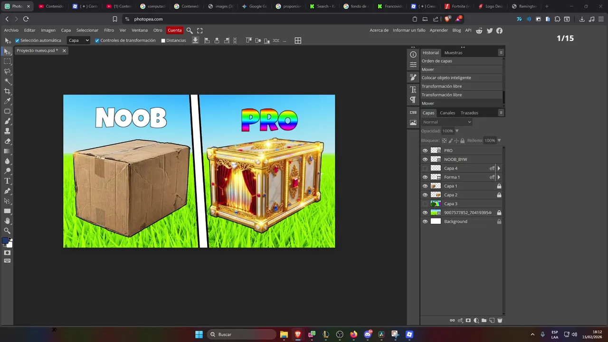The image size is (608, 342).
Task: Open the search magnifier in menu bar
Action: tap(190, 30)
